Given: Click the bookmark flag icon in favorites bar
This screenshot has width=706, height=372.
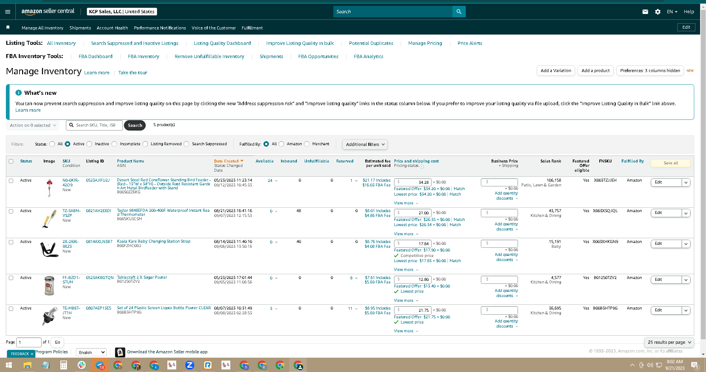Looking at the screenshot, I should [x=8, y=27].
